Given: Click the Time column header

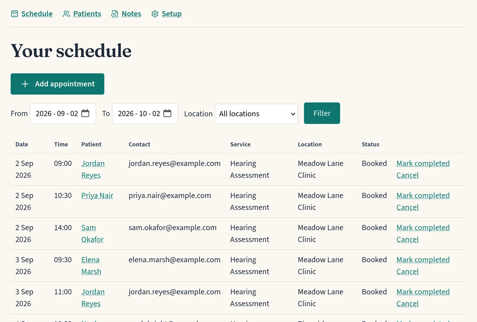Looking at the screenshot, I should (61, 145).
